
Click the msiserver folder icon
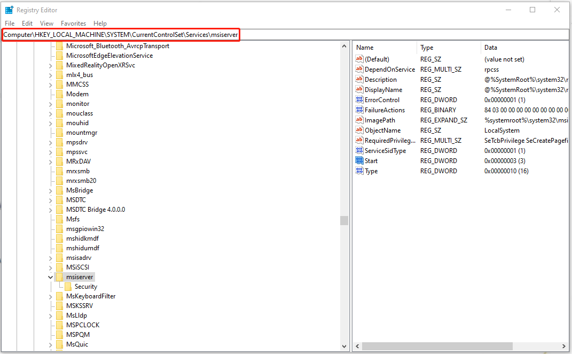[x=59, y=277]
